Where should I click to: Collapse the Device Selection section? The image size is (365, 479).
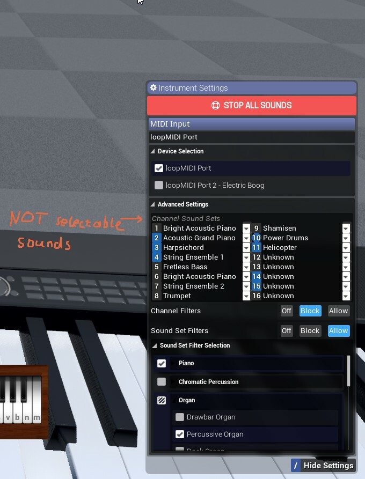[152, 151]
